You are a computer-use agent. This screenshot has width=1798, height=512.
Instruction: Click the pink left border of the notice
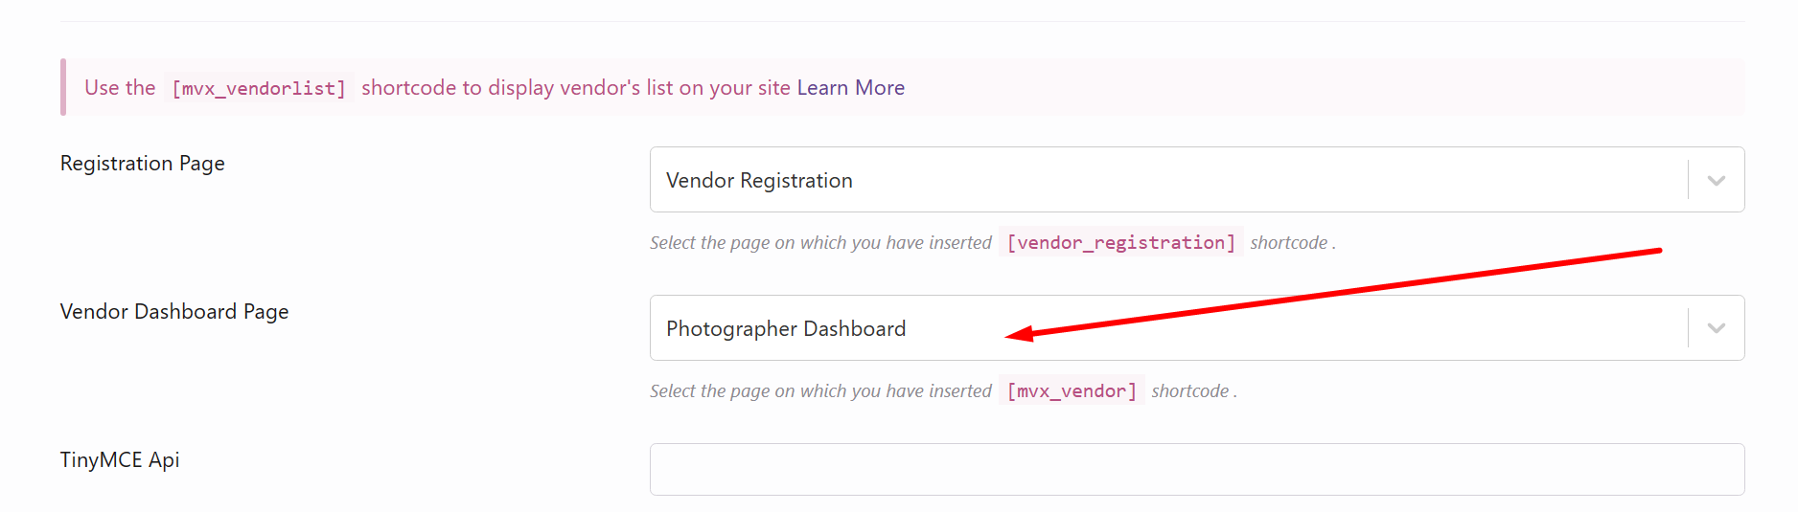coord(63,87)
